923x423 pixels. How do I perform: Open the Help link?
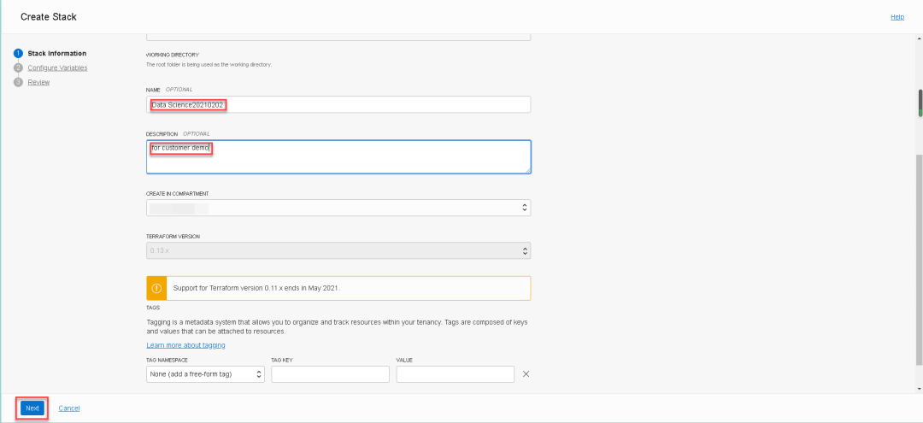tap(897, 17)
